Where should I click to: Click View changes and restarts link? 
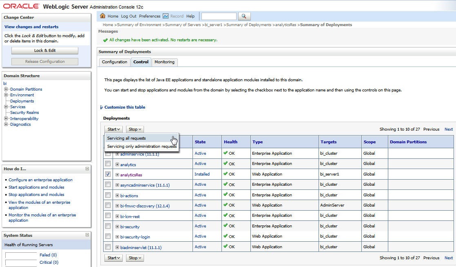(31, 27)
